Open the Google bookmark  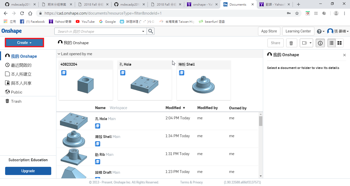point(107,22)
